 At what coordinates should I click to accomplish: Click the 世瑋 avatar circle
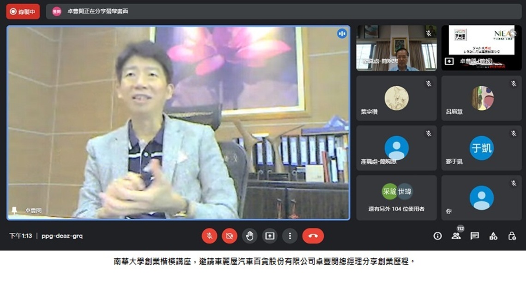(x=405, y=191)
